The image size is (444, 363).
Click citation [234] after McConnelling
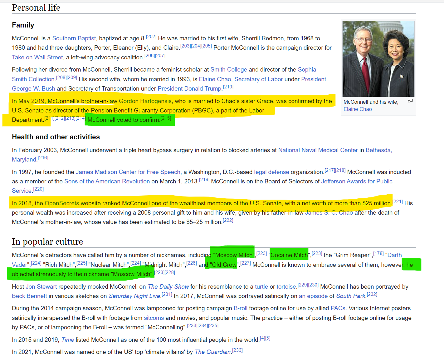(x=203, y=326)
